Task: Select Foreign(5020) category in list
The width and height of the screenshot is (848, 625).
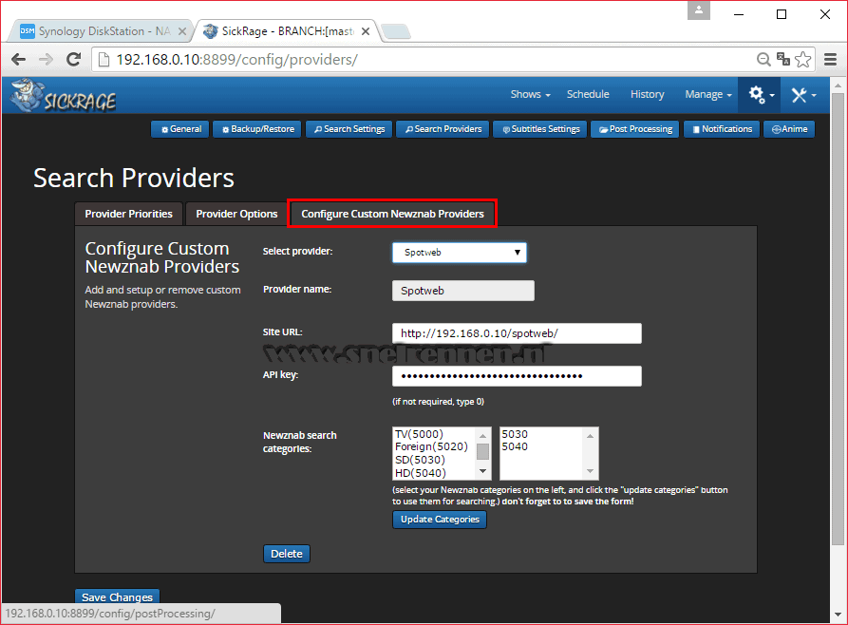Action: [x=431, y=446]
